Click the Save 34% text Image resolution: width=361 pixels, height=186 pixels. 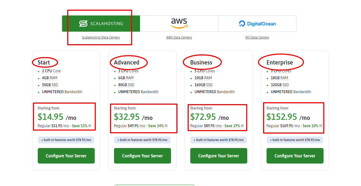coord(156,126)
